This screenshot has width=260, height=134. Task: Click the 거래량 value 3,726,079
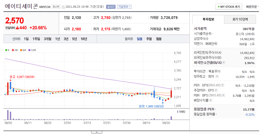(169, 18)
